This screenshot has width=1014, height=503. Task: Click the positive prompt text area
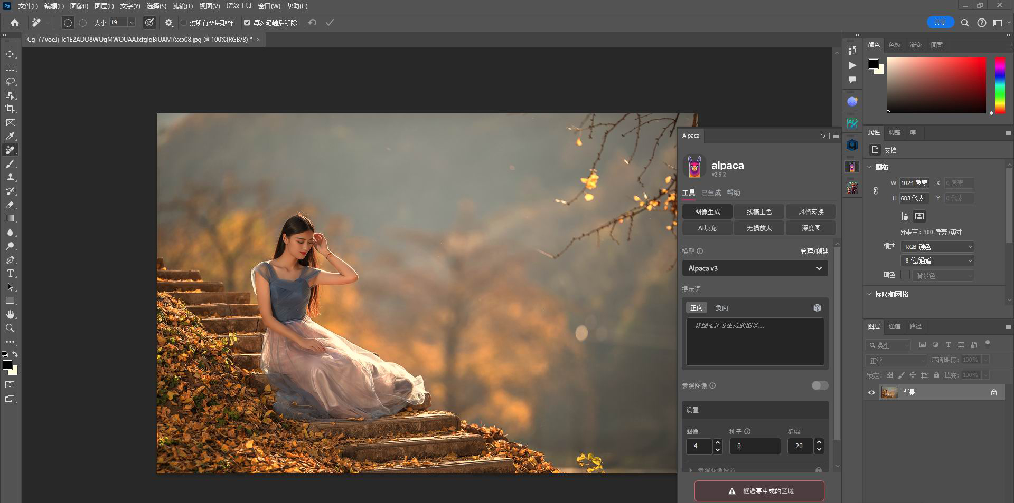click(755, 341)
